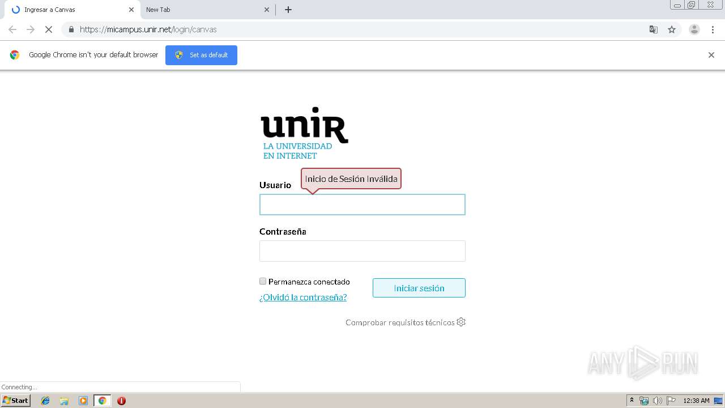The height and width of the screenshot is (408, 725).
Task: Launch Internet Explorer from taskbar
Action: (x=45, y=401)
